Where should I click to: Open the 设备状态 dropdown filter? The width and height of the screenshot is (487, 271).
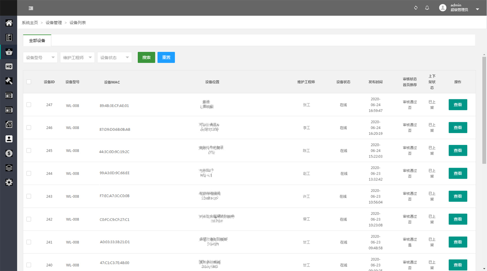(114, 57)
